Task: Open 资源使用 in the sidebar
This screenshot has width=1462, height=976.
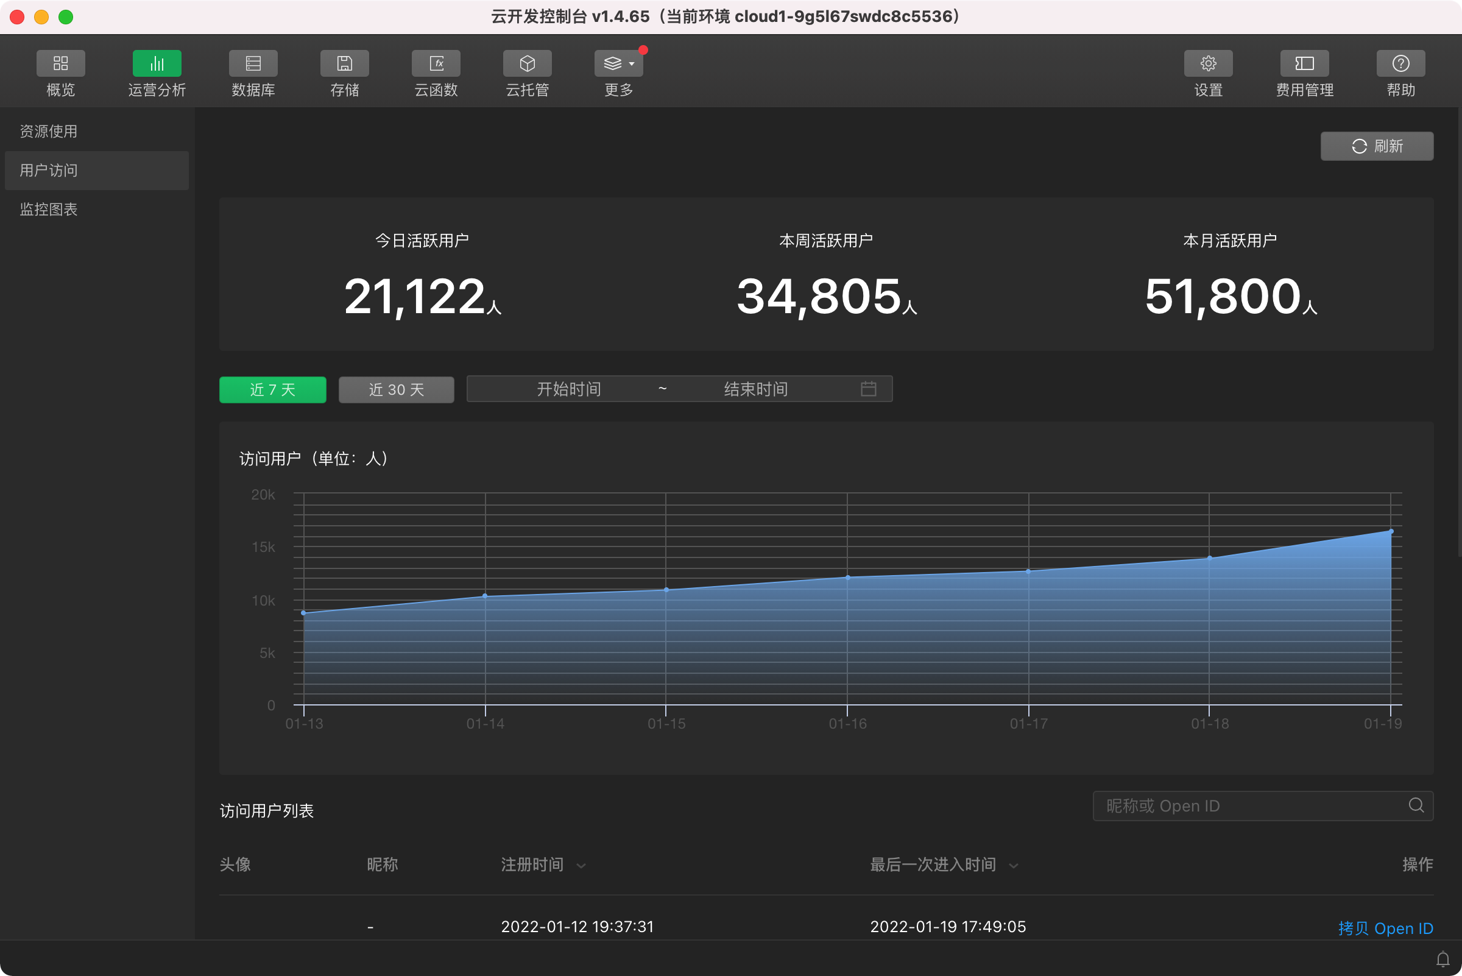Action: coord(49,132)
